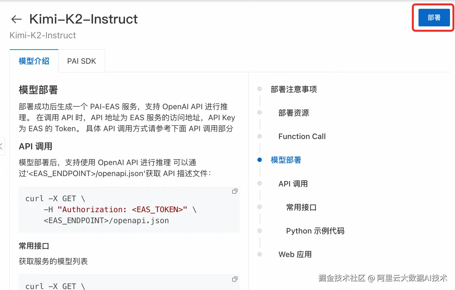This screenshot has height=290, width=455.
Task: Go to Function Call outline entry
Action: pyautogui.click(x=302, y=137)
